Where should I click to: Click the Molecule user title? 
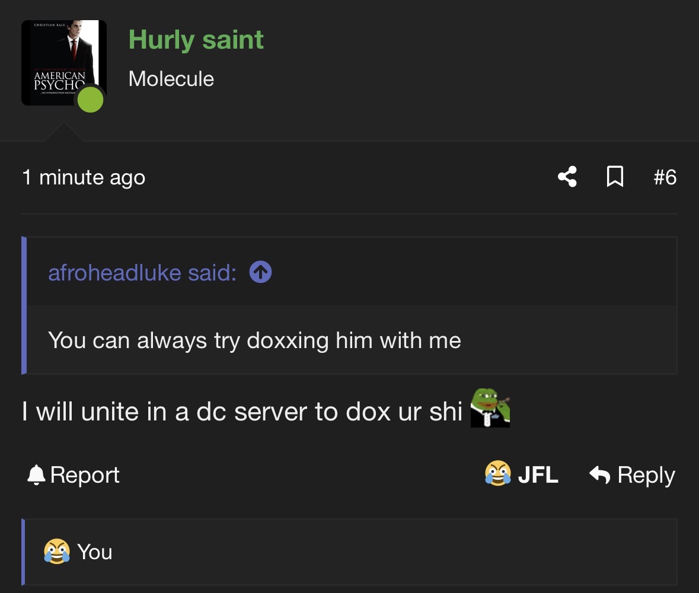[x=171, y=79]
